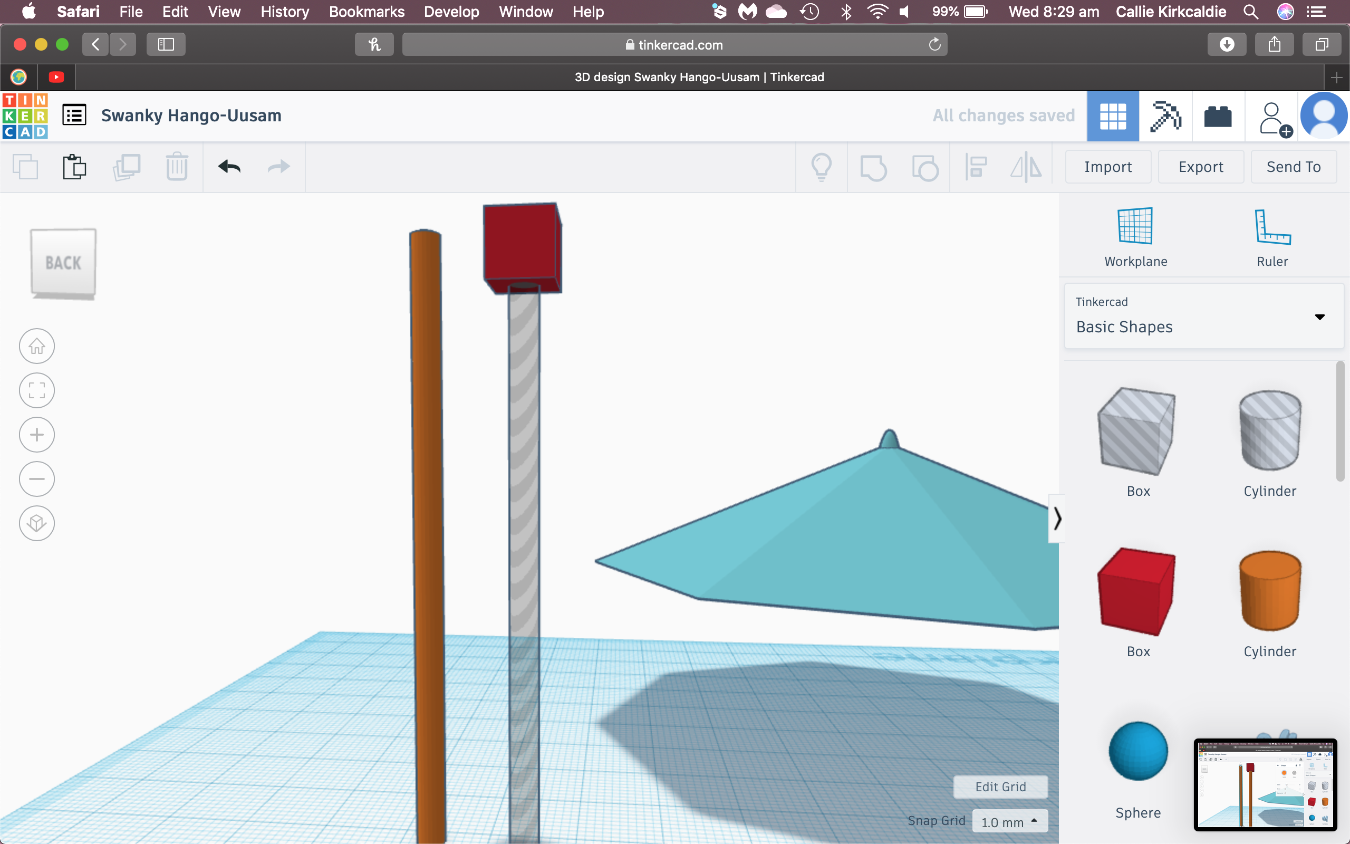
Task: Zoom in with the plus button
Action: (x=37, y=434)
